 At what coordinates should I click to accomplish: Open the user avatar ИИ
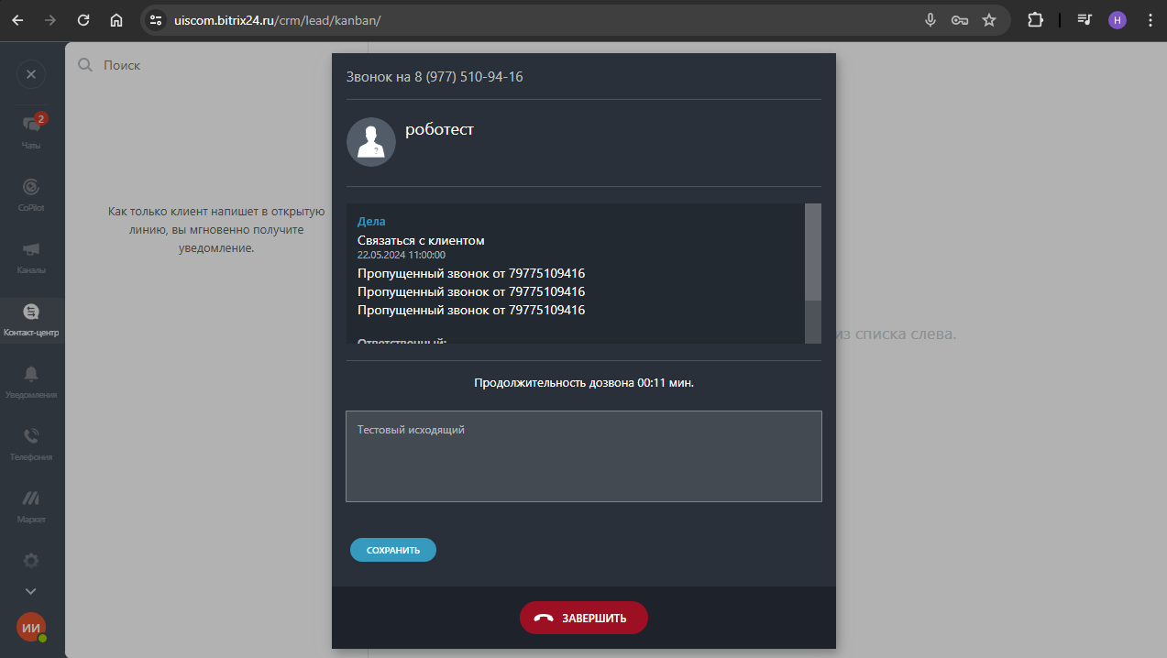click(x=31, y=628)
